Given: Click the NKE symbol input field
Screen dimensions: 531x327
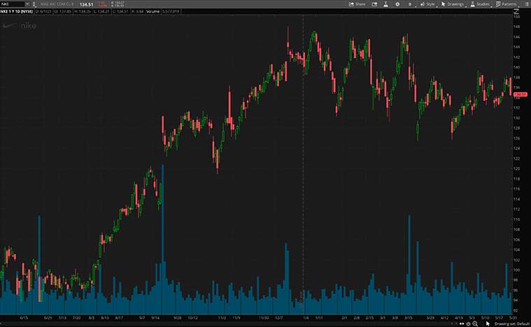Looking at the screenshot, I should pyautogui.click(x=11, y=4).
